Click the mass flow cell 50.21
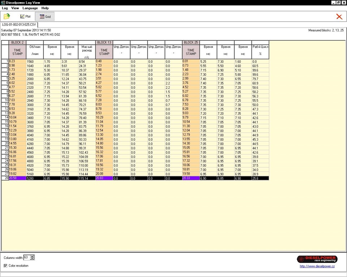This screenshot has height=277, width=347. click(x=87, y=83)
